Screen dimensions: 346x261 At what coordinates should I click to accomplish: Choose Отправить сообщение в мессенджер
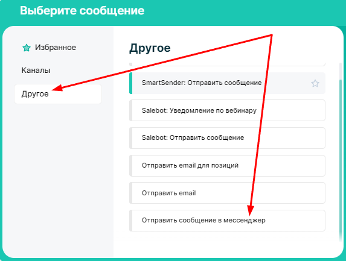point(227,221)
